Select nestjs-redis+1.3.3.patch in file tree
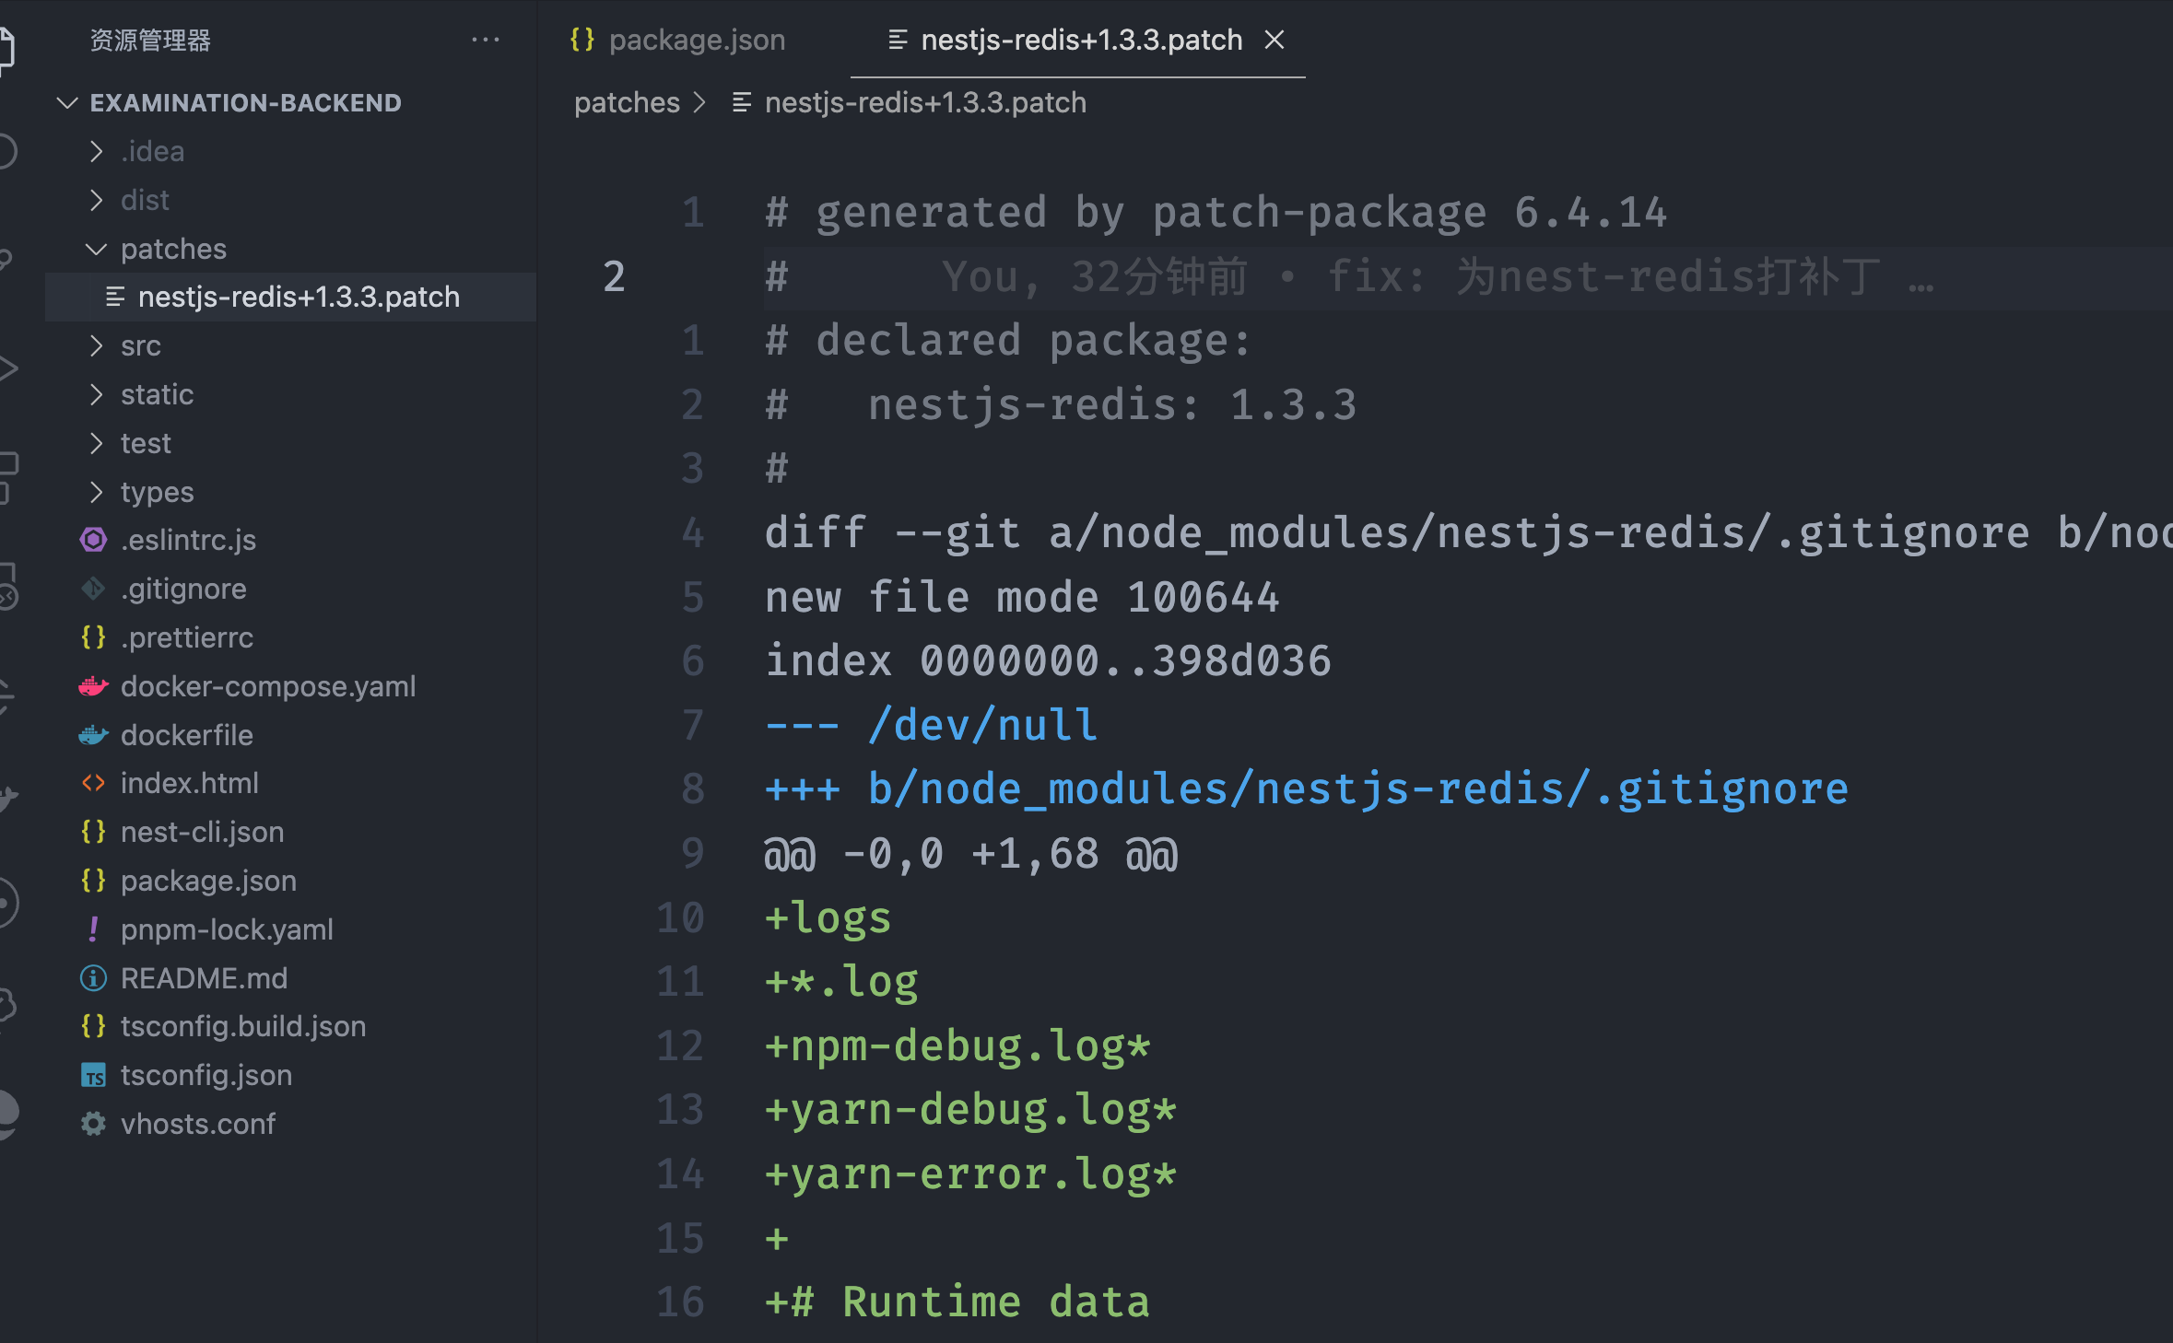The height and width of the screenshot is (1343, 2173). pyautogui.click(x=290, y=297)
